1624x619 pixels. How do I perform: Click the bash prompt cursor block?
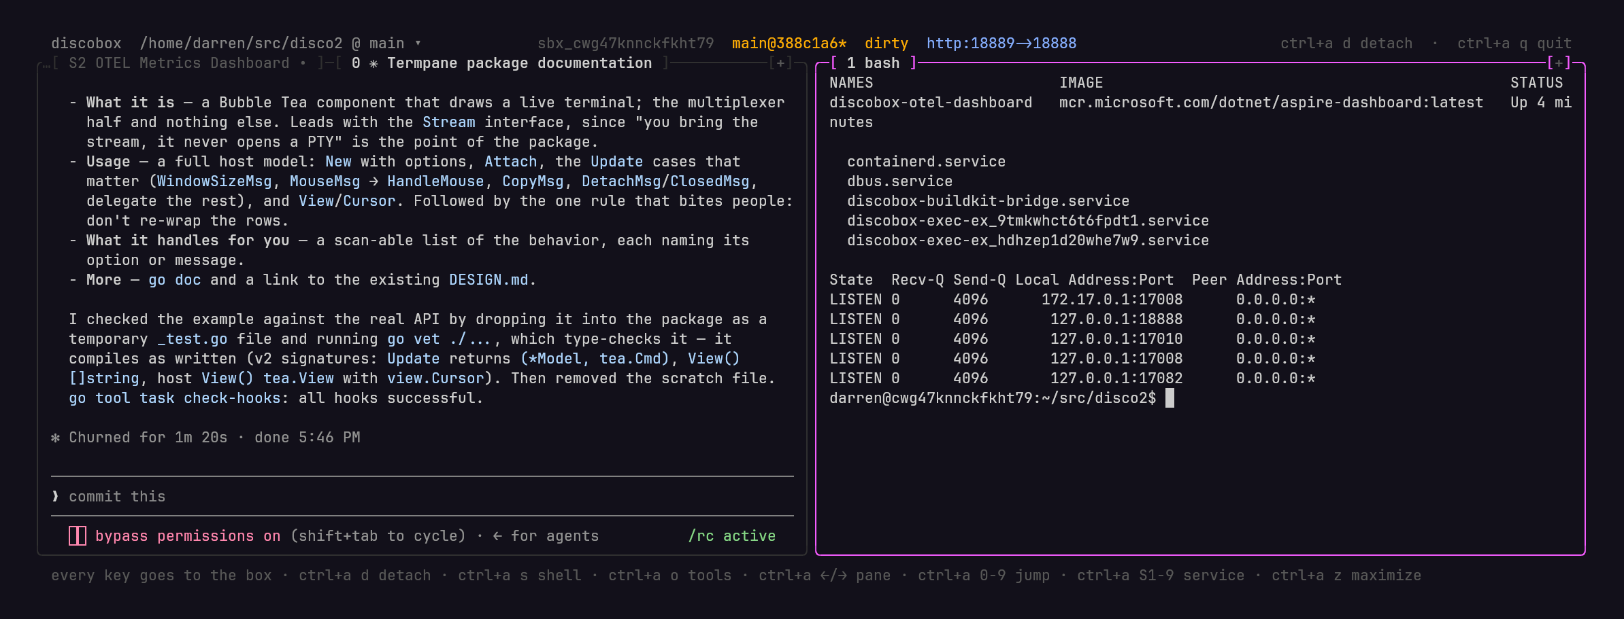(x=1170, y=398)
